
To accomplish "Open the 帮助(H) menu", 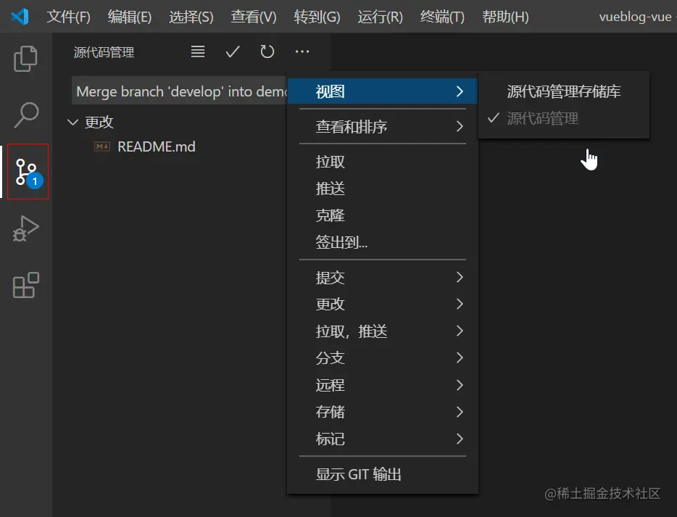I will point(505,17).
